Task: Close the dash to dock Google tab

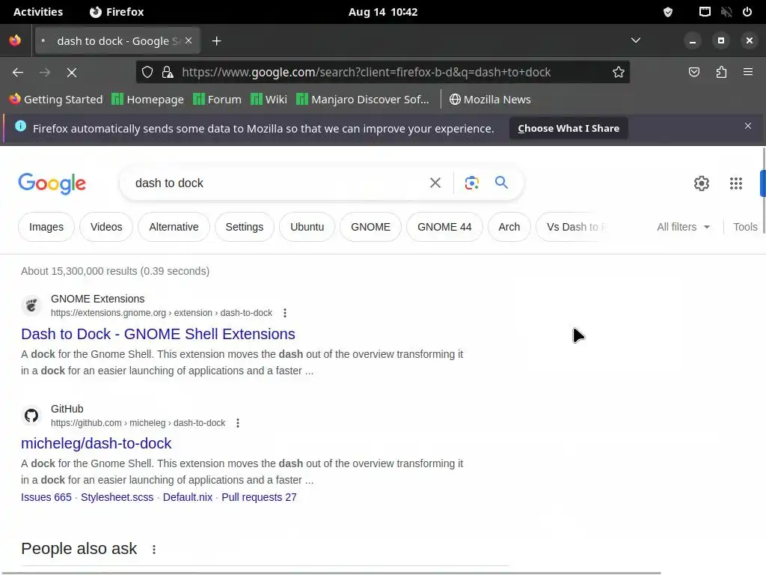Action: [189, 41]
